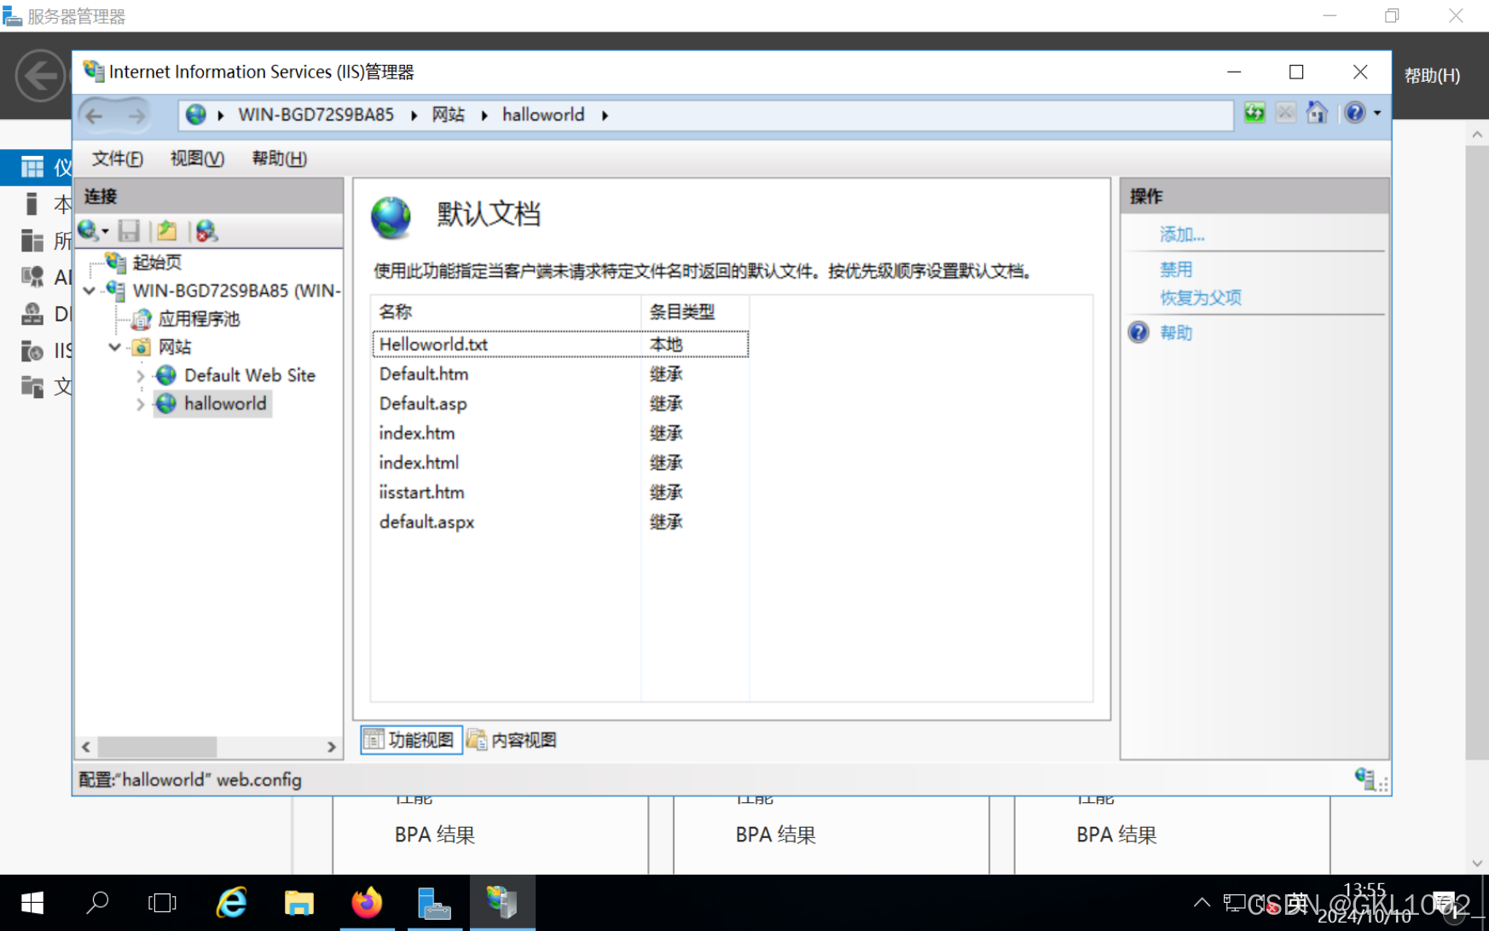
Task: Select the default.aspx row
Action: (x=560, y=522)
